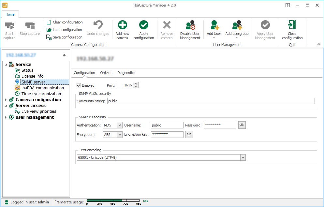Open the Encryption AES dropdown
The image size is (324, 207).
[120, 135]
